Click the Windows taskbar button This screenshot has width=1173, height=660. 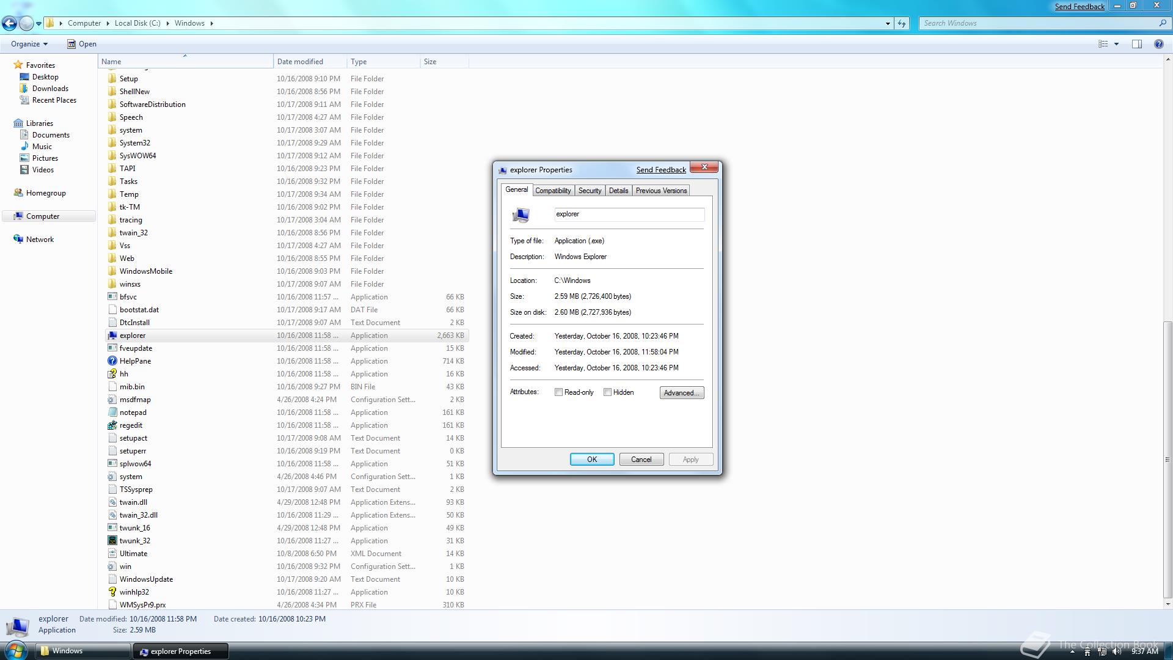click(82, 651)
